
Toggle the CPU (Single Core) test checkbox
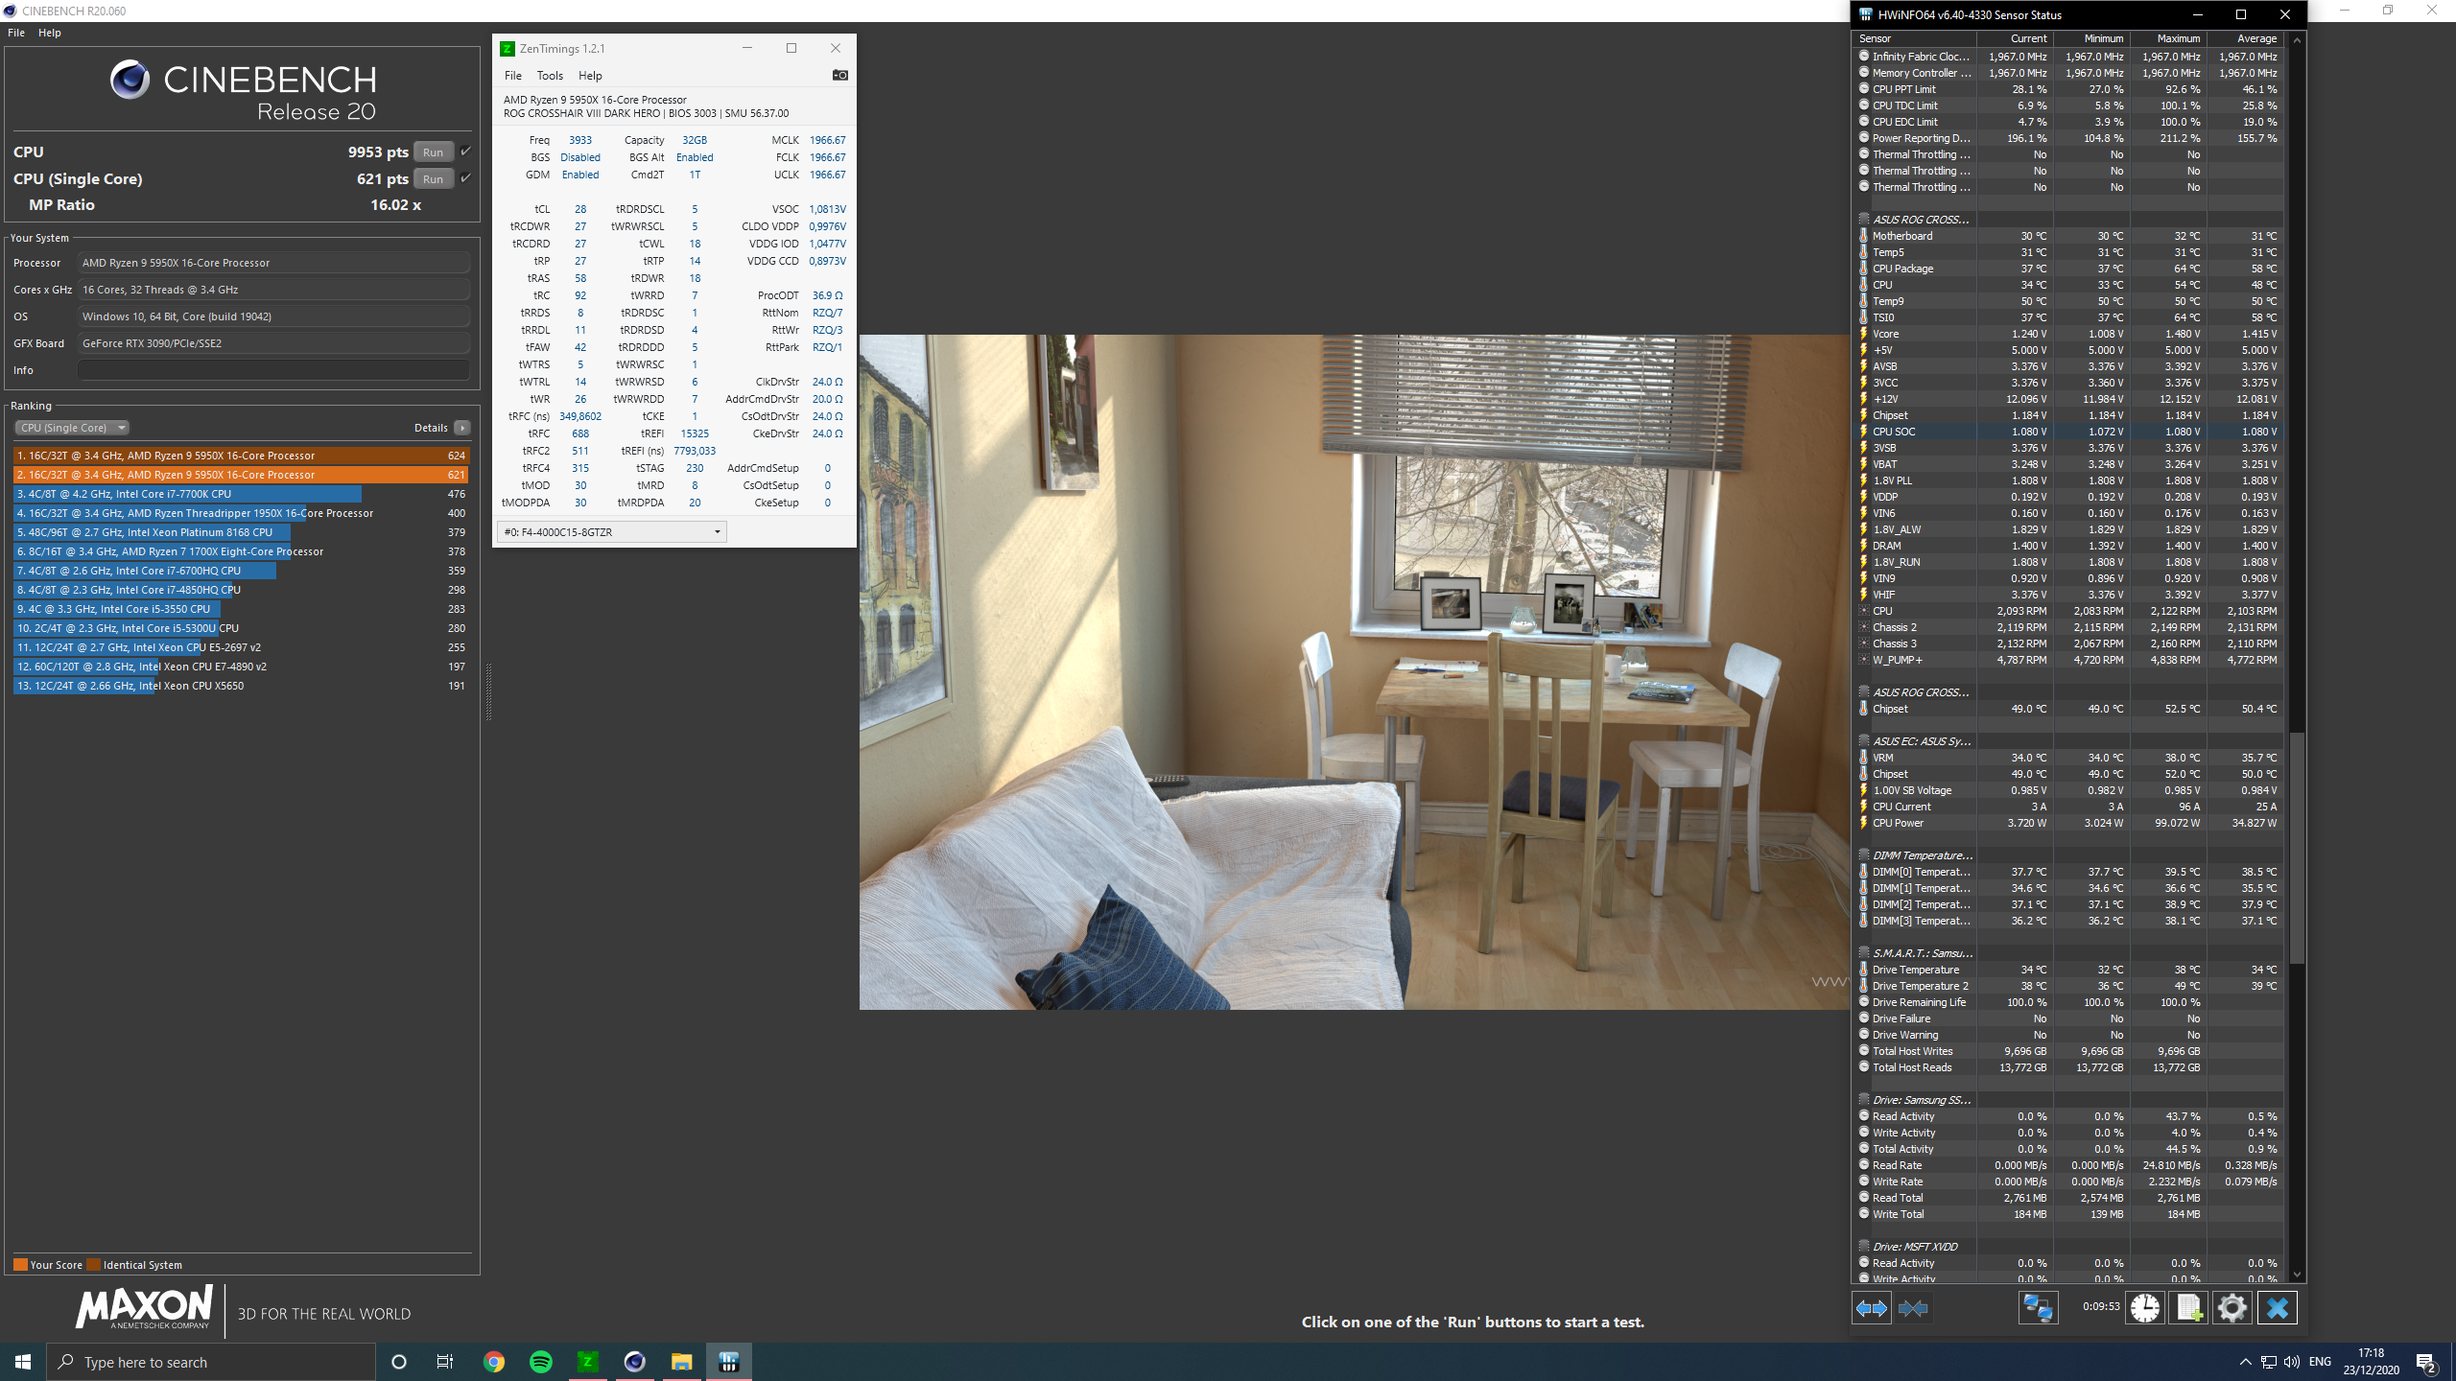(x=465, y=178)
